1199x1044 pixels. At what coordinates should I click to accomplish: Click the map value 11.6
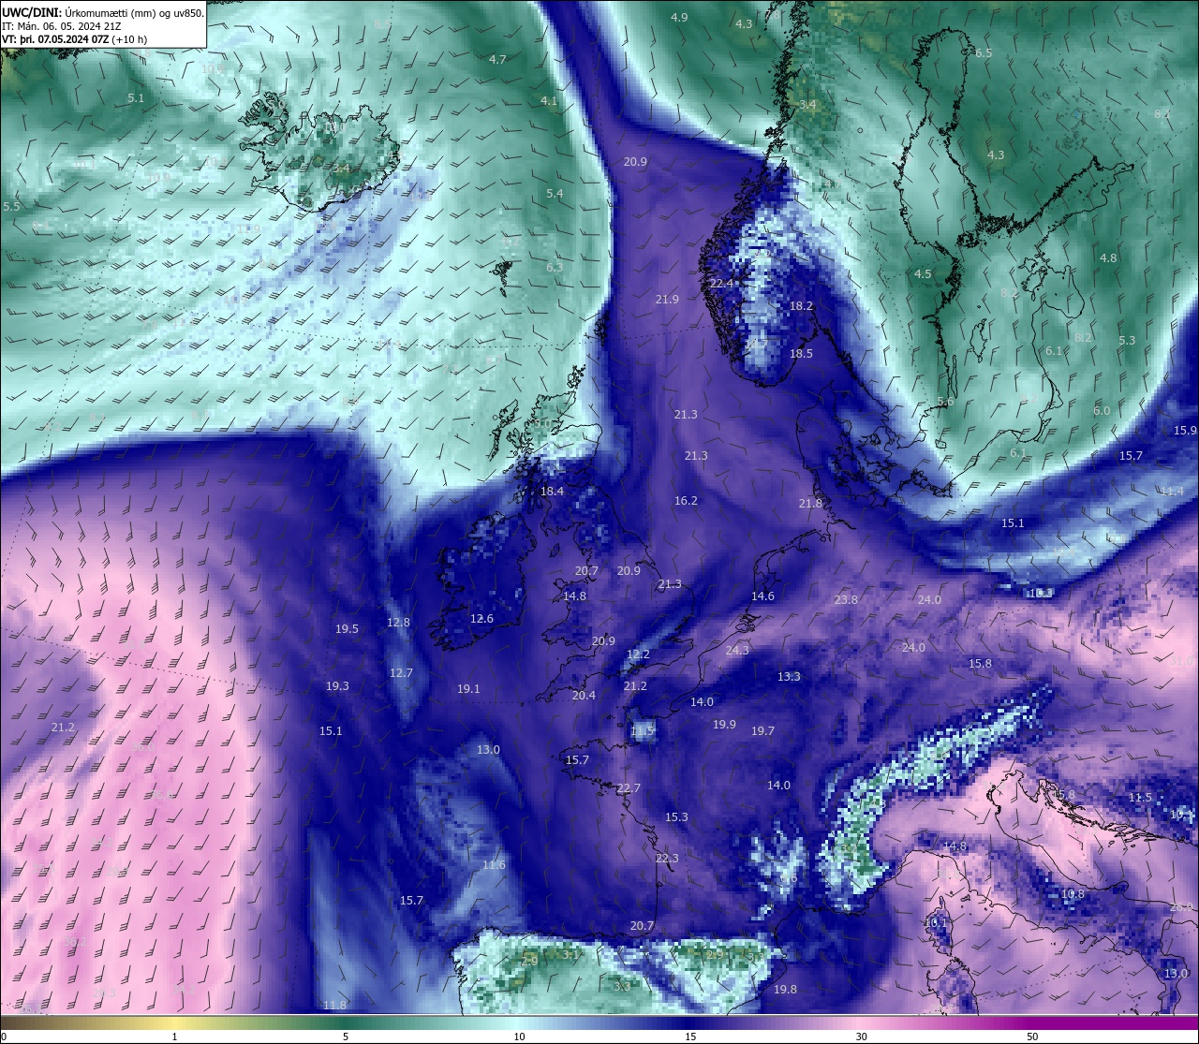495,865
